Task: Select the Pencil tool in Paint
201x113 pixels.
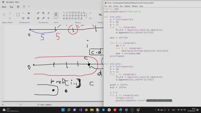Action: (38, 13)
